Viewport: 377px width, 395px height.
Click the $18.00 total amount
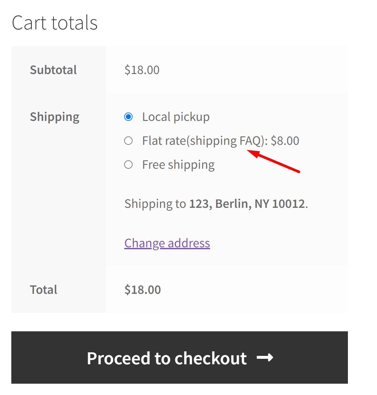pos(143,290)
